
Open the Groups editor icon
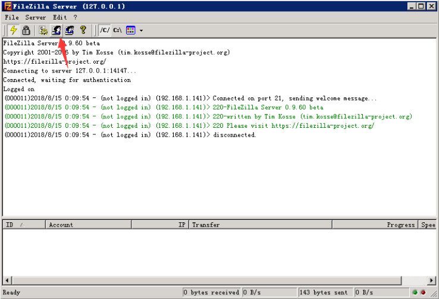[70, 30]
